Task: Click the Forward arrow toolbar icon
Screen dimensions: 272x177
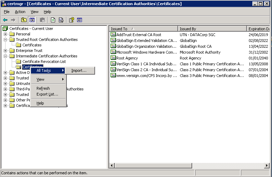Action: pyautogui.click(x=13, y=20)
